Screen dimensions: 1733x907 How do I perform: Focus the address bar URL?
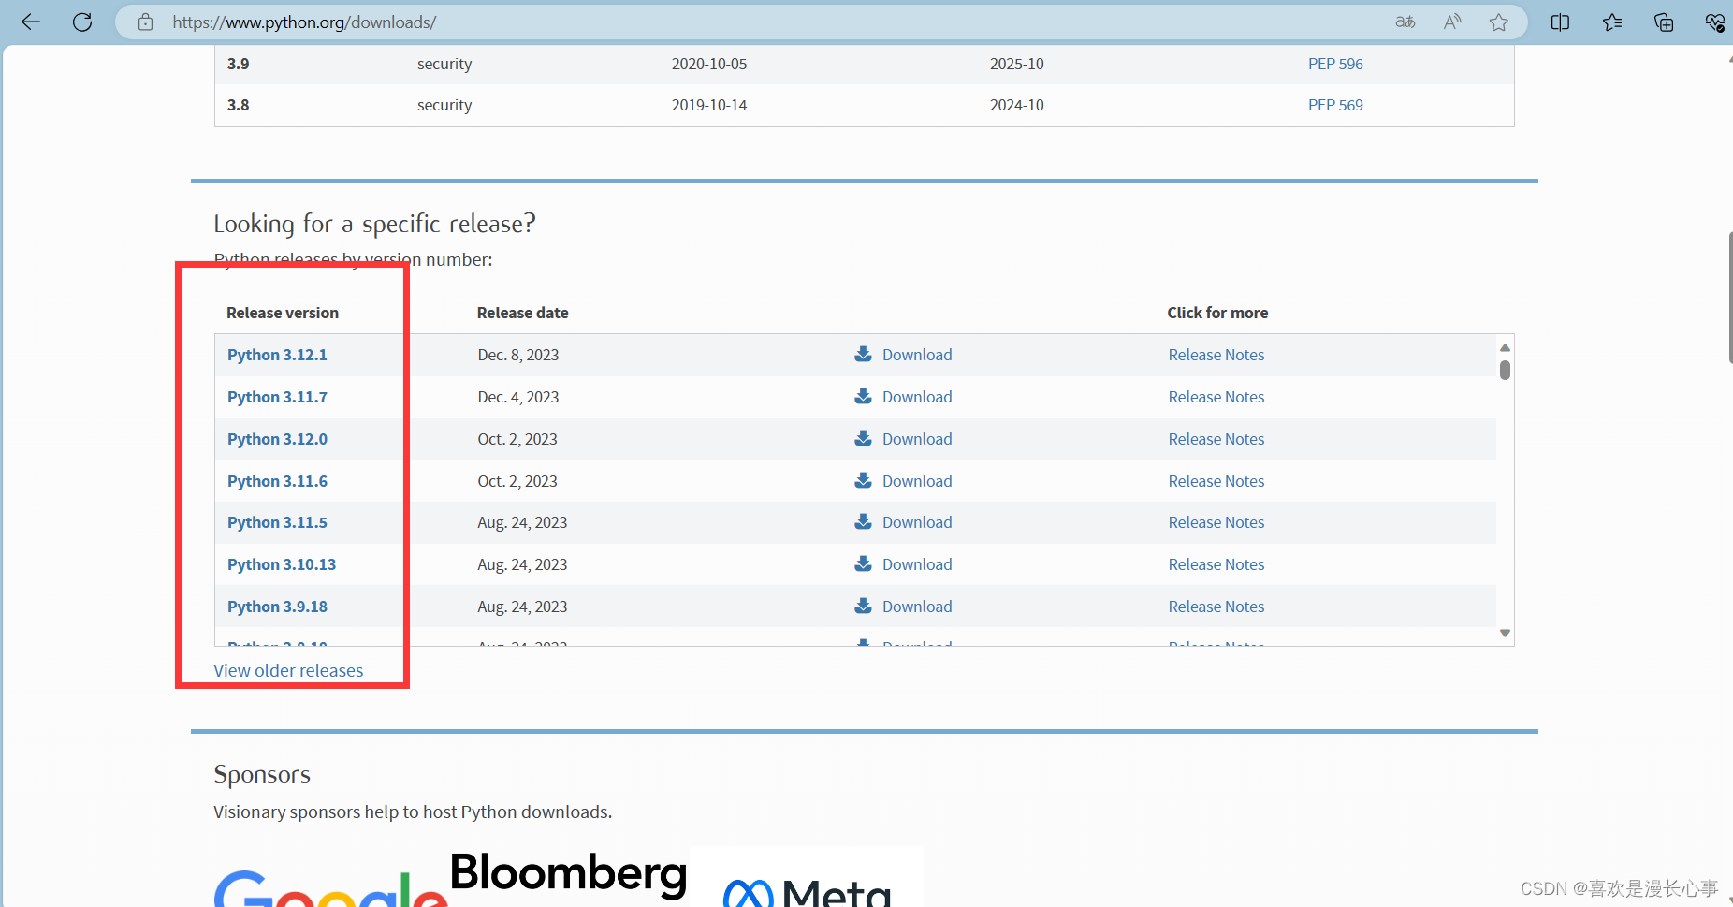(x=304, y=22)
